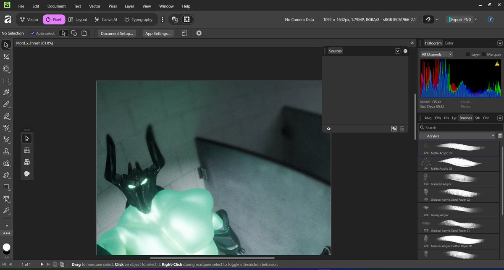Open the Layer menu in menu bar
The image size is (504, 270).
tap(129, 6)
